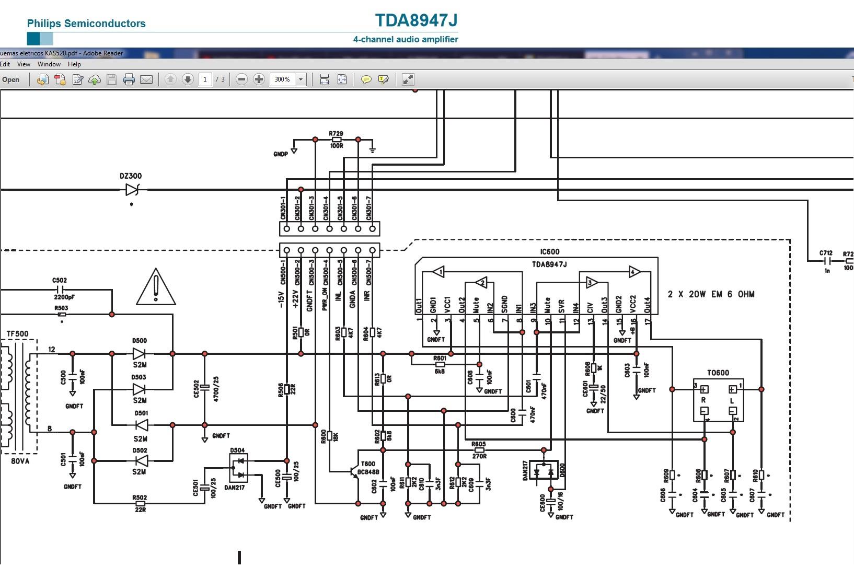Print the document using printer icon
This screenshot has width=854, height=567.
129,79
